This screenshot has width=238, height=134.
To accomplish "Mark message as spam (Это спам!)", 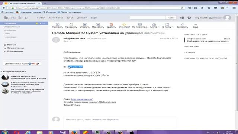I will click(124, 25).
